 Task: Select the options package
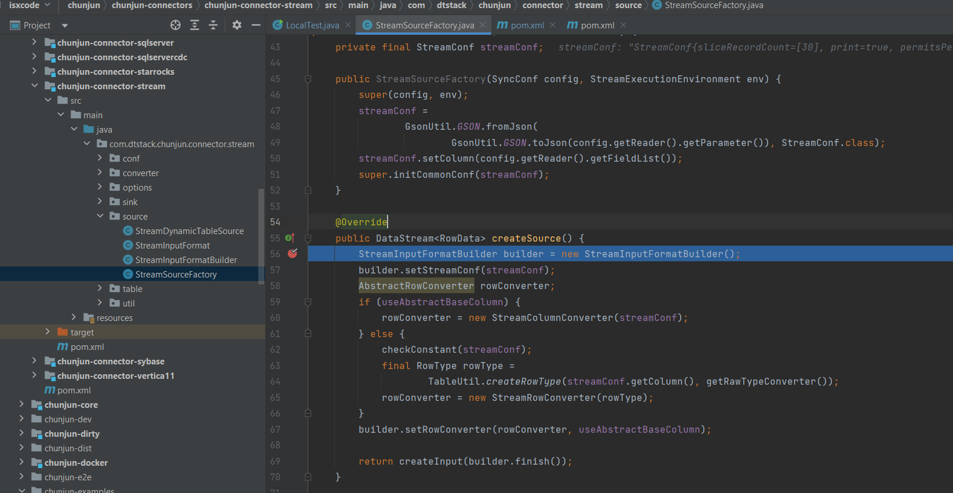137,187
